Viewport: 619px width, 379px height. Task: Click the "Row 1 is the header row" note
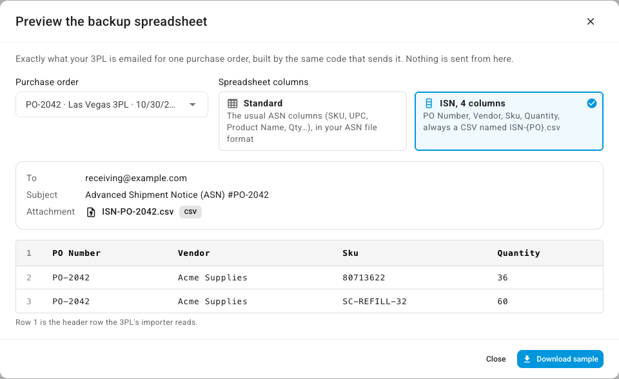[106, 322]
